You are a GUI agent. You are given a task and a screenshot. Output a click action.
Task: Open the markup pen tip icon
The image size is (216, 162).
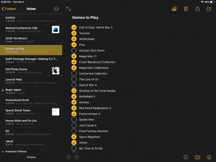[x=209, y=157]
